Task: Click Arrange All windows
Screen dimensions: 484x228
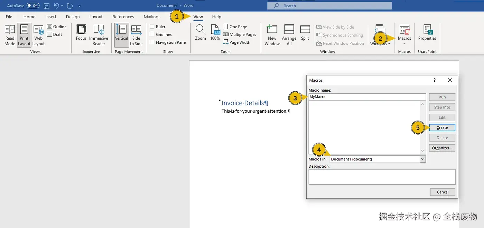Action: click(x=289, y=35)
